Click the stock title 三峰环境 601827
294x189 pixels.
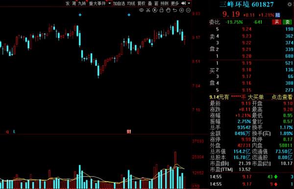pyautogui.click(x=247, y=4)
